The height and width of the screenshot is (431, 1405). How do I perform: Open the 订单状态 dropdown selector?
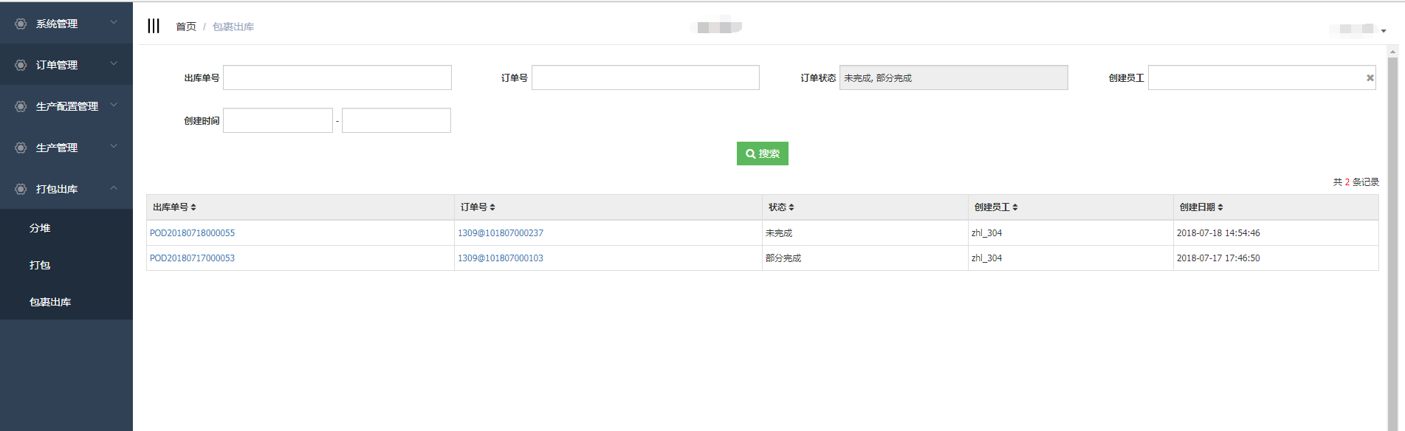953,78
